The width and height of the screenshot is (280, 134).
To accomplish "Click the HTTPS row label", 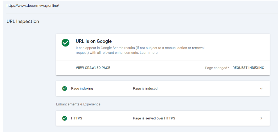I will 77,118.
